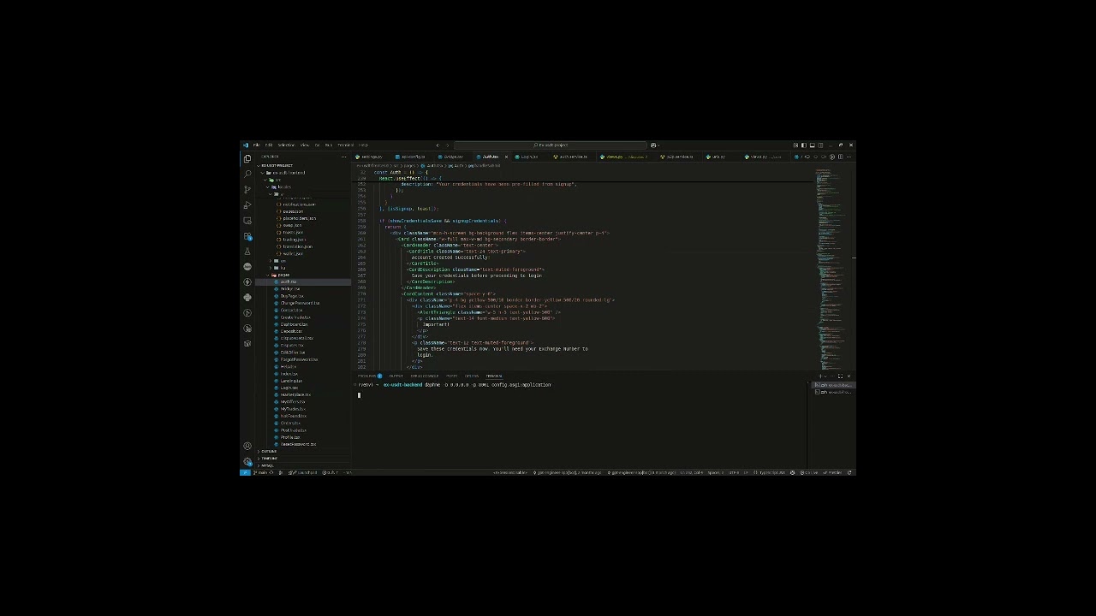Close the Auth.tsx editor tab
This screenshot has width=1096, height=616.
(506, 157)
